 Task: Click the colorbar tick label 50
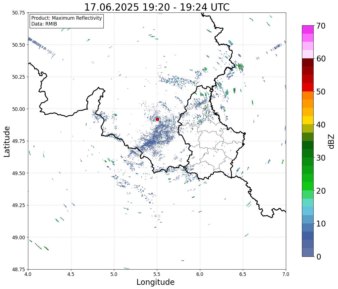[321, 92]
